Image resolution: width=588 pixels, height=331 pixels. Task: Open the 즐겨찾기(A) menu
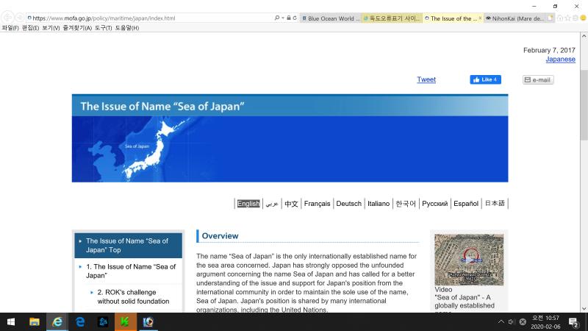pyautogui.click(x=77, y=28)
